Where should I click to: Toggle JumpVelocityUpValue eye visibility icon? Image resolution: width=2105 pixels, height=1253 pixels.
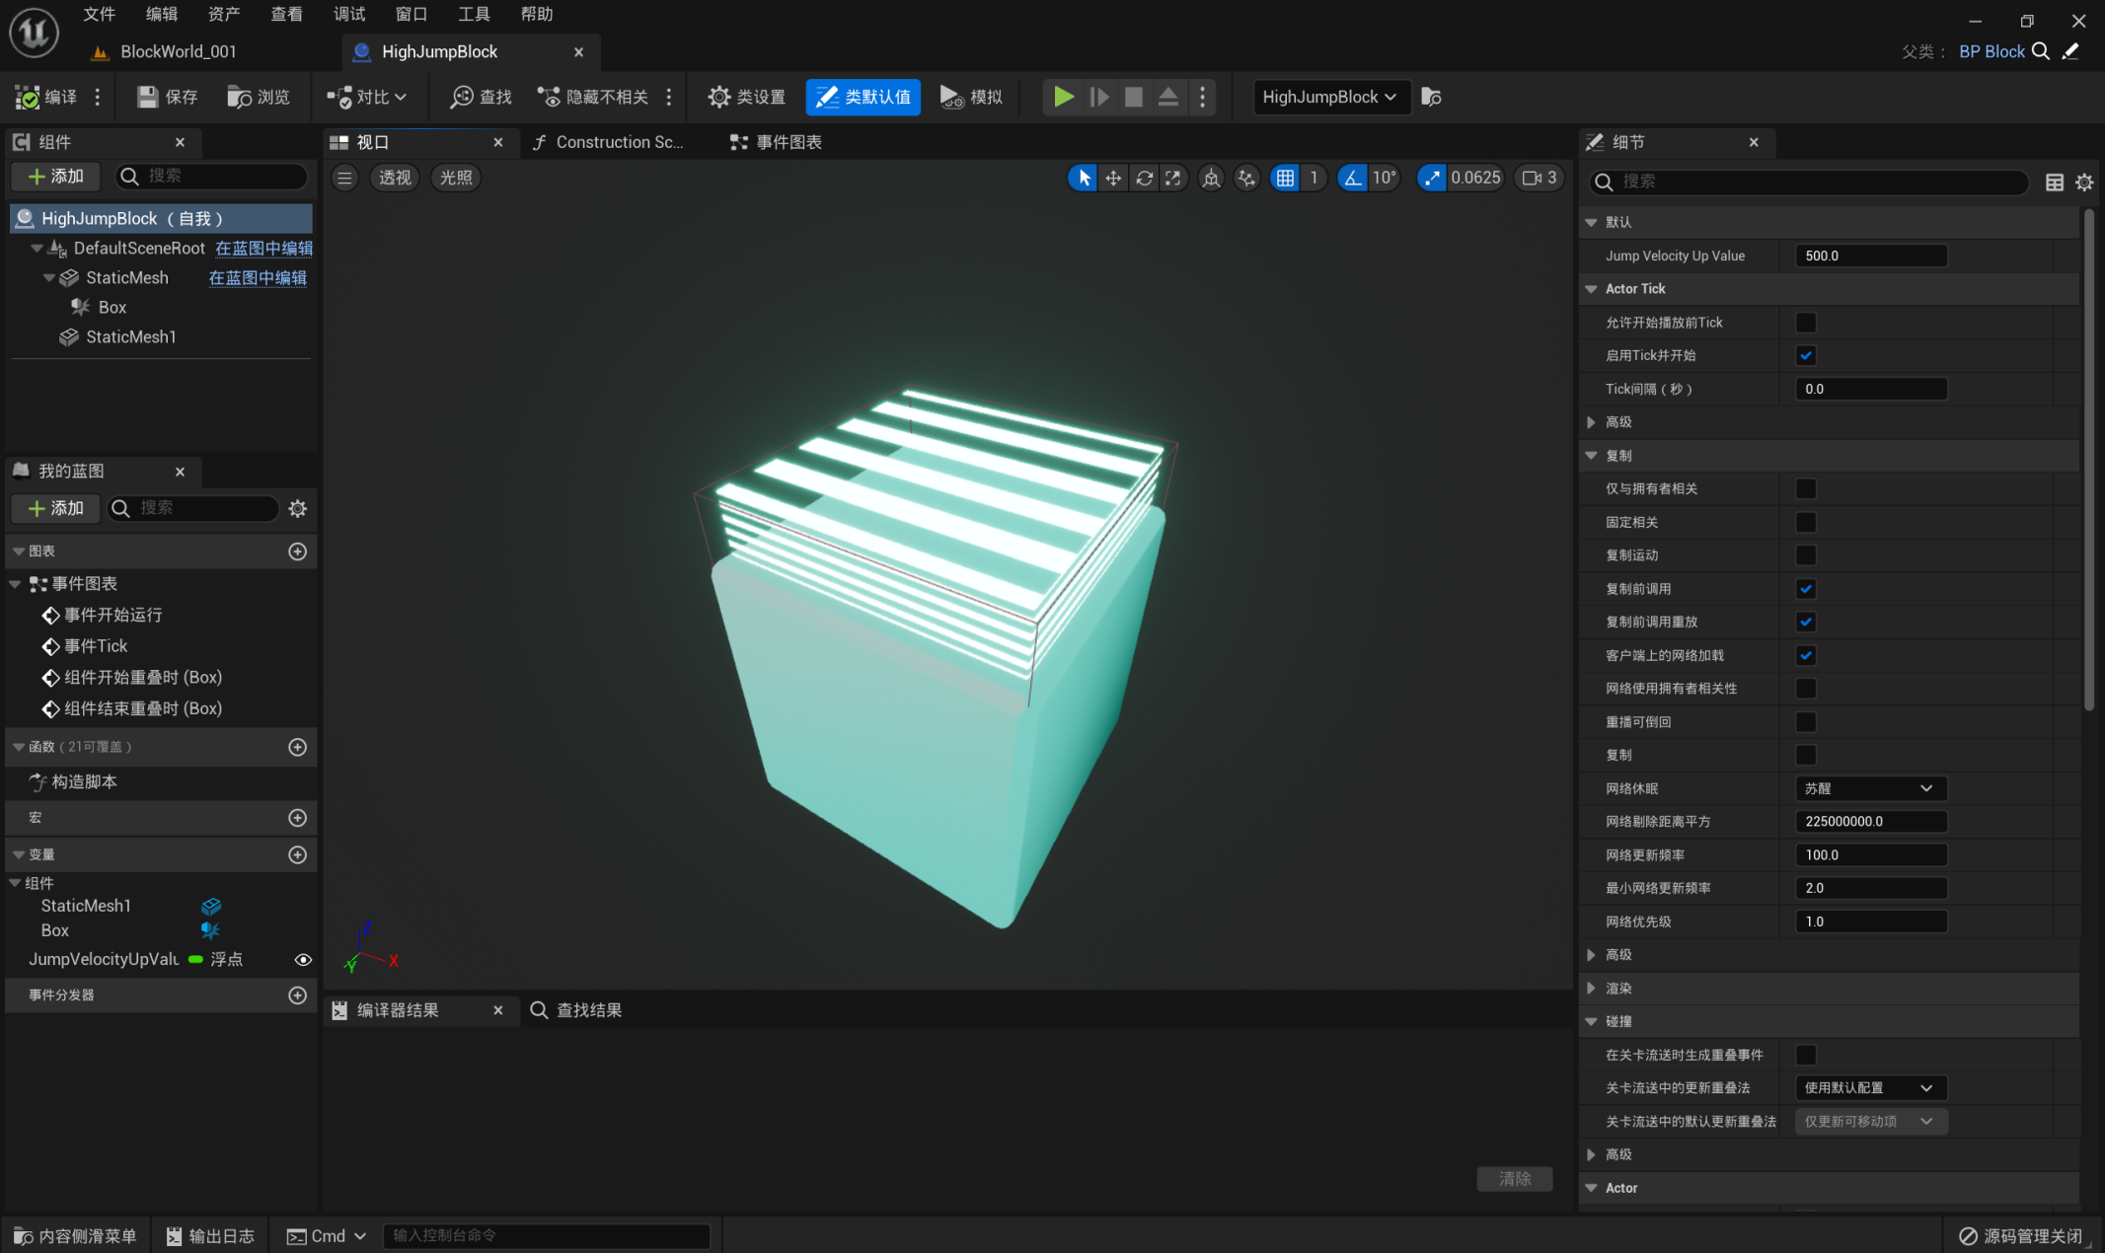pos(303,959)
